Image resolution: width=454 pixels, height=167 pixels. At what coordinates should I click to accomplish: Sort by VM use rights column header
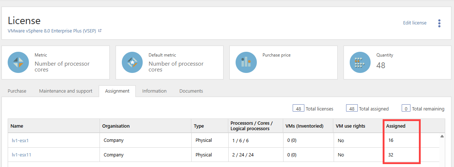click(358, 126)
